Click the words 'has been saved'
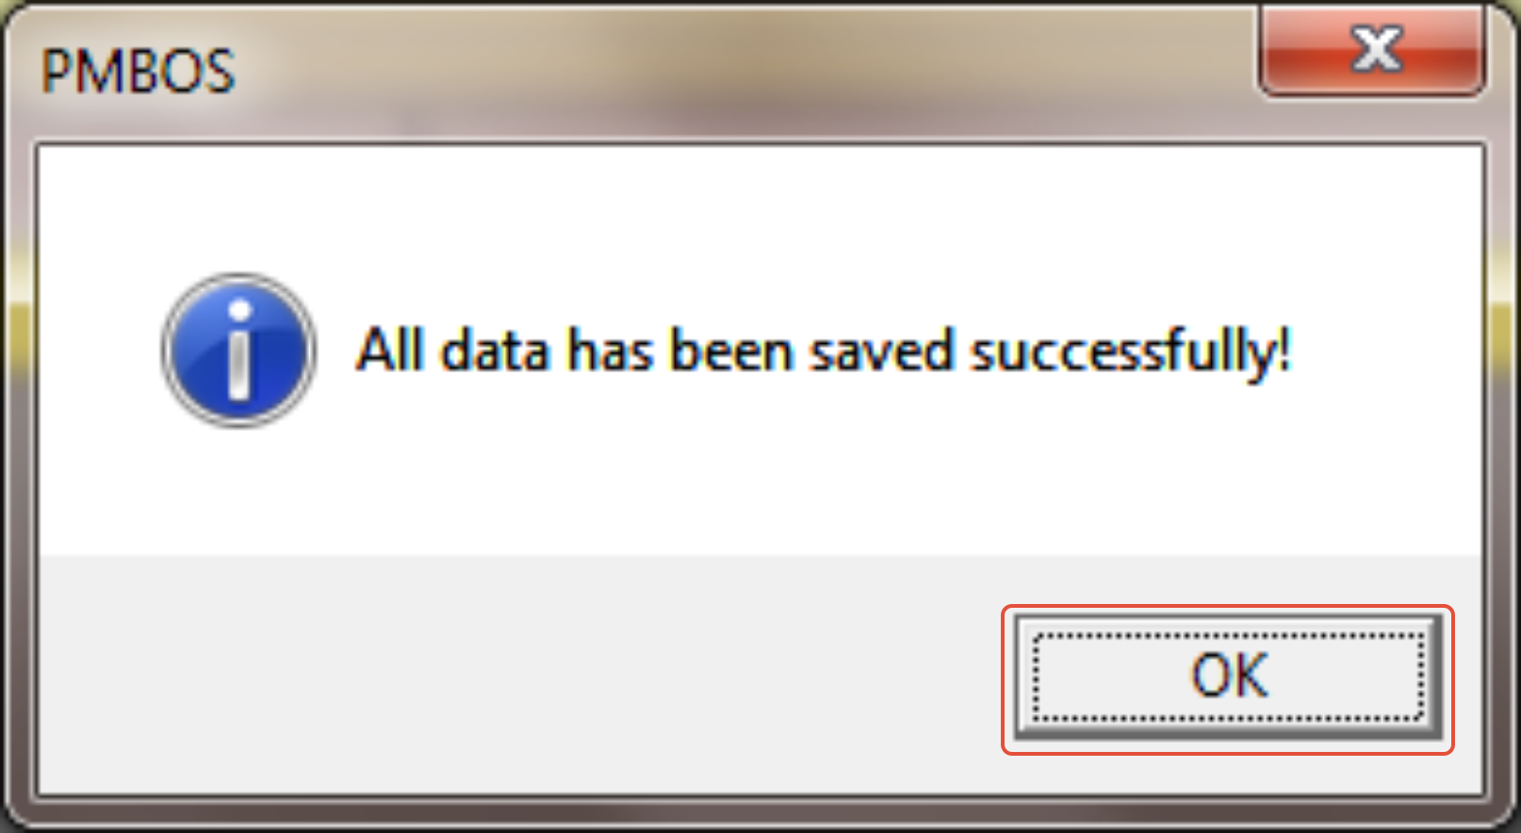Screen dimensions: 1521x833 click(x=761, y=351)
